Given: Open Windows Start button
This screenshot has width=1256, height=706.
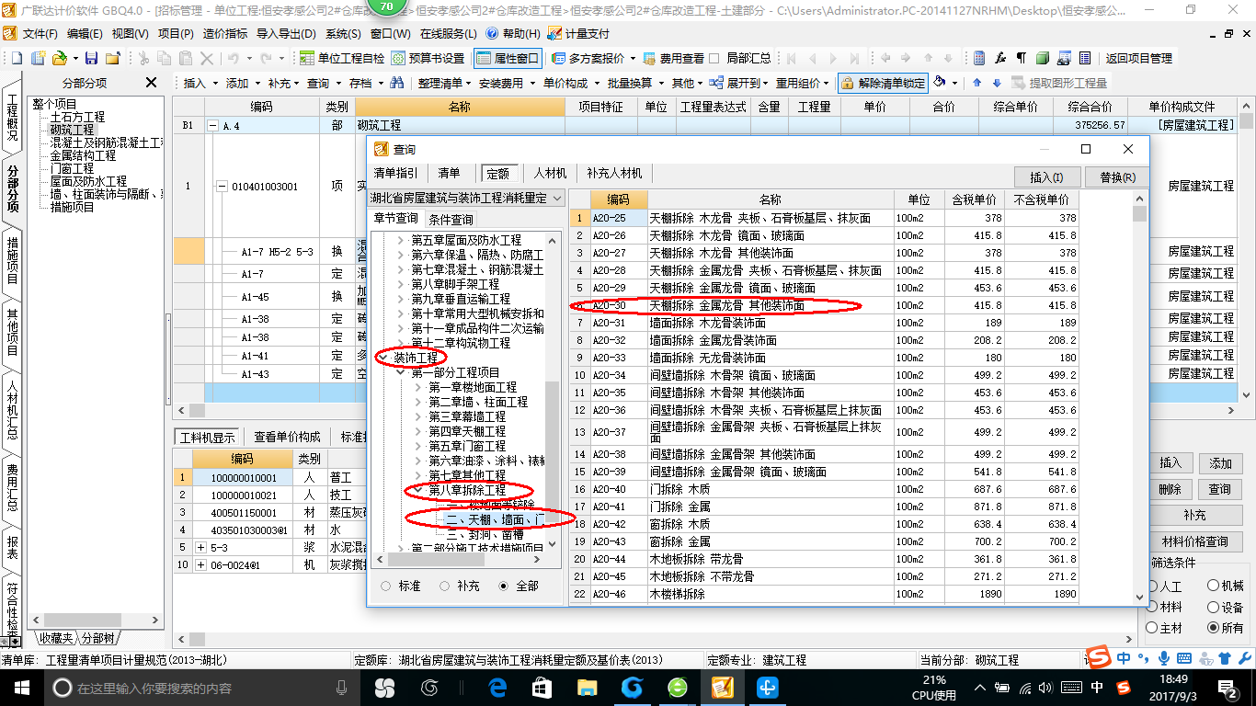Looking at the screenshot, I should (x=21, y=688).
